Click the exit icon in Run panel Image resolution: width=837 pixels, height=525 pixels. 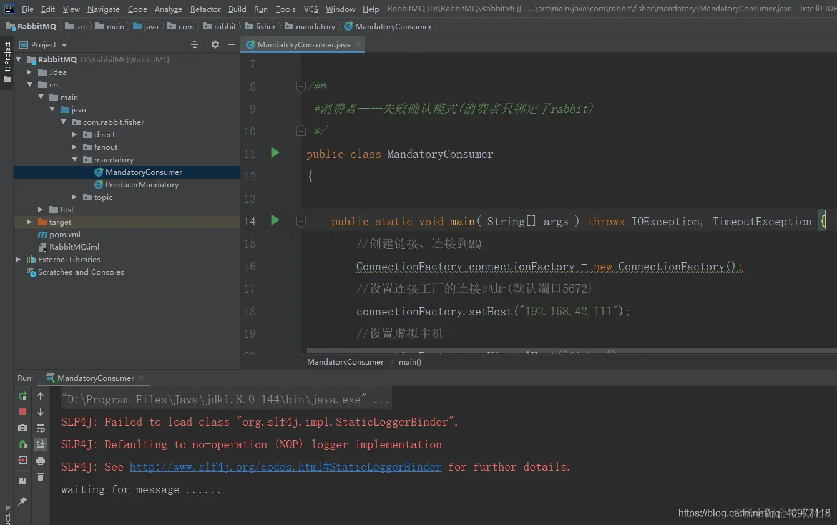click(22, 461)
